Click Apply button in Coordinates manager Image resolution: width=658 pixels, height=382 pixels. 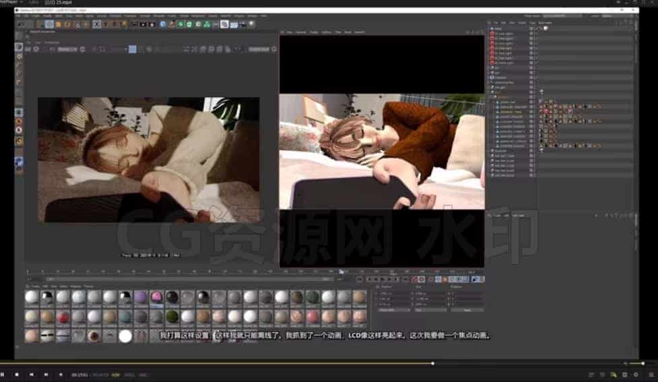(x=467, y=310)
